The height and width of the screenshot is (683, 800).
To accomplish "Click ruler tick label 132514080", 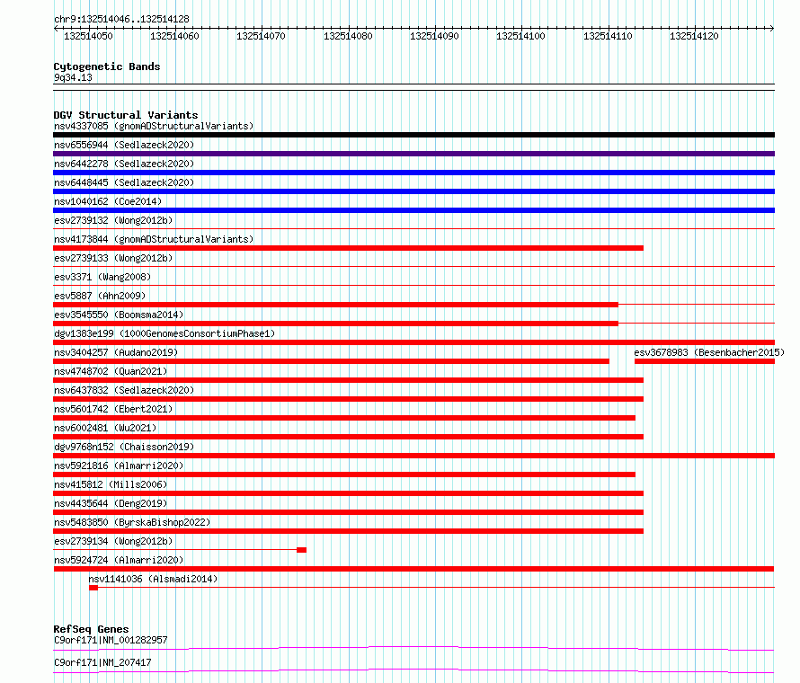I will point(348,36).
